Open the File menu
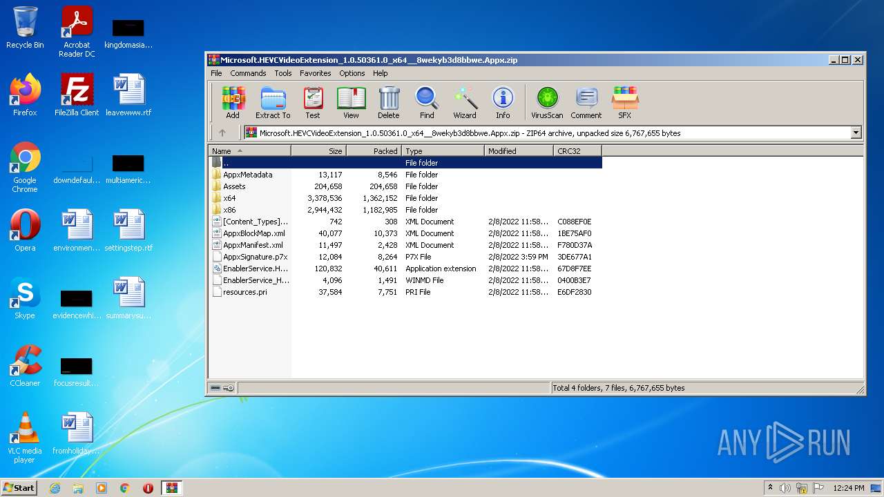884x497 pixels. (216, 73)
